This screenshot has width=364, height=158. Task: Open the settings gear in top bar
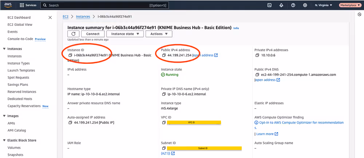305,5
